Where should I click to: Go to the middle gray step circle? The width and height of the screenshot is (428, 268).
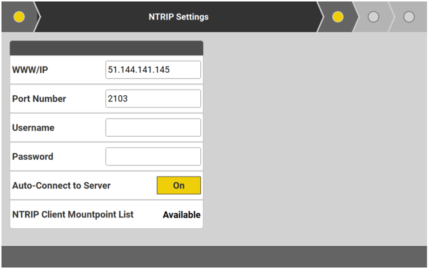[x=373, y=17]
